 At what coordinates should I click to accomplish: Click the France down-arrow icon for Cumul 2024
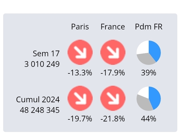tap(113, 98)
